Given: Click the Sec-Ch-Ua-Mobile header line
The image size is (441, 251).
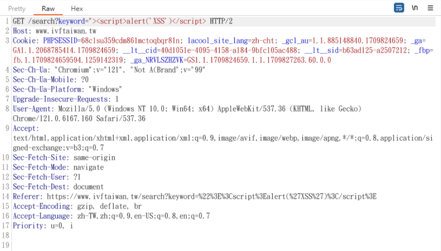Looking at the screenshot, I should tap(50, 80).
